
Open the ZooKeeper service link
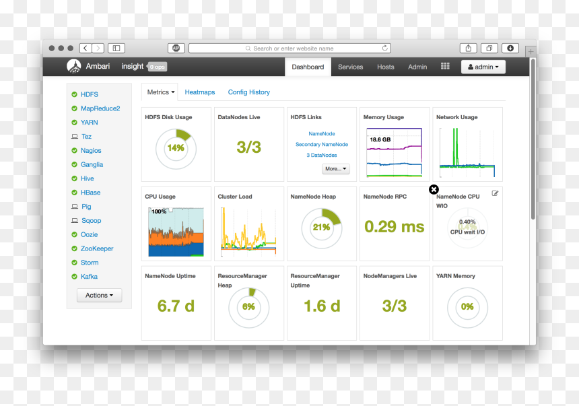(x=97, y=248)
